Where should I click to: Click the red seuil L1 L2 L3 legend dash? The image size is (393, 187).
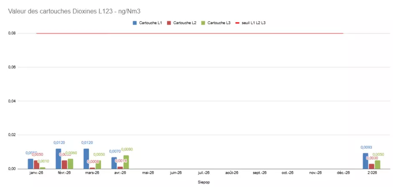pos(237,23)
